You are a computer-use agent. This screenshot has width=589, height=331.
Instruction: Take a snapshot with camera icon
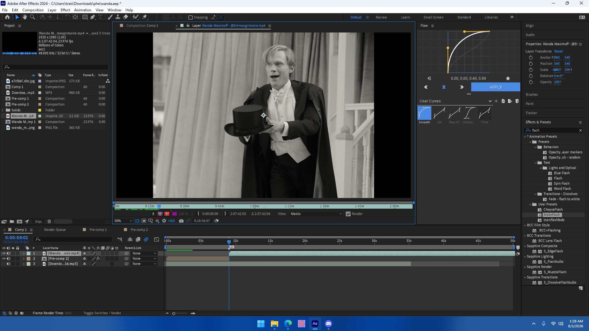click(x=181, y=221)
